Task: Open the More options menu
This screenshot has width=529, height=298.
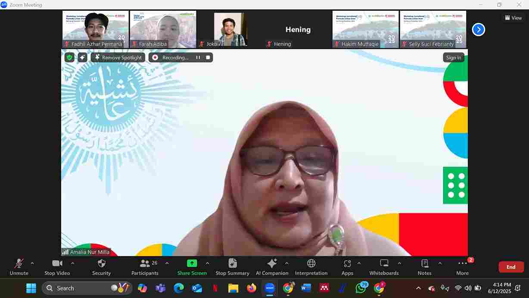Action: point(462,267)
